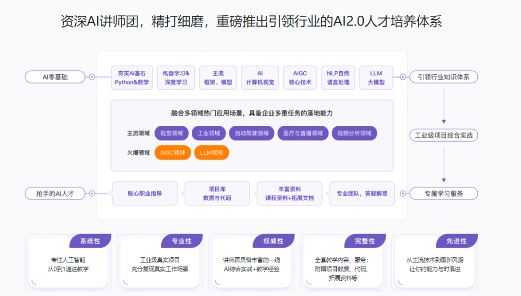
Task: Click the small connector dot beside AI零基础
Action: 92,77
